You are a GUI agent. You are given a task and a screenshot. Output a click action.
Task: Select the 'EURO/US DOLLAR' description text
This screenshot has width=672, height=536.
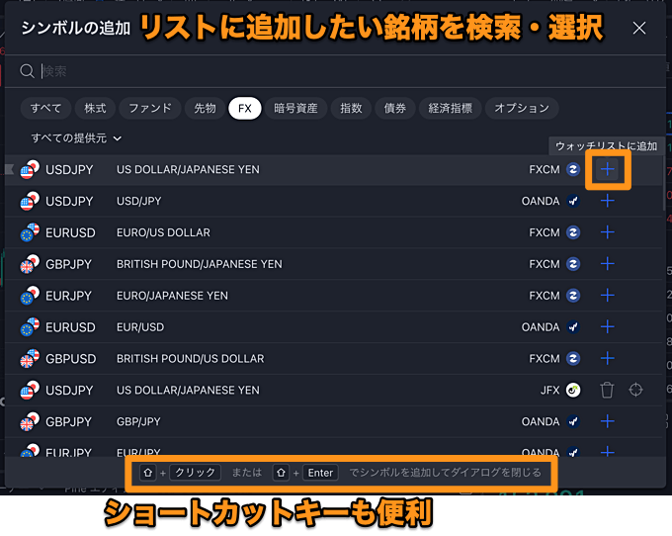click(x=163, y=232)
